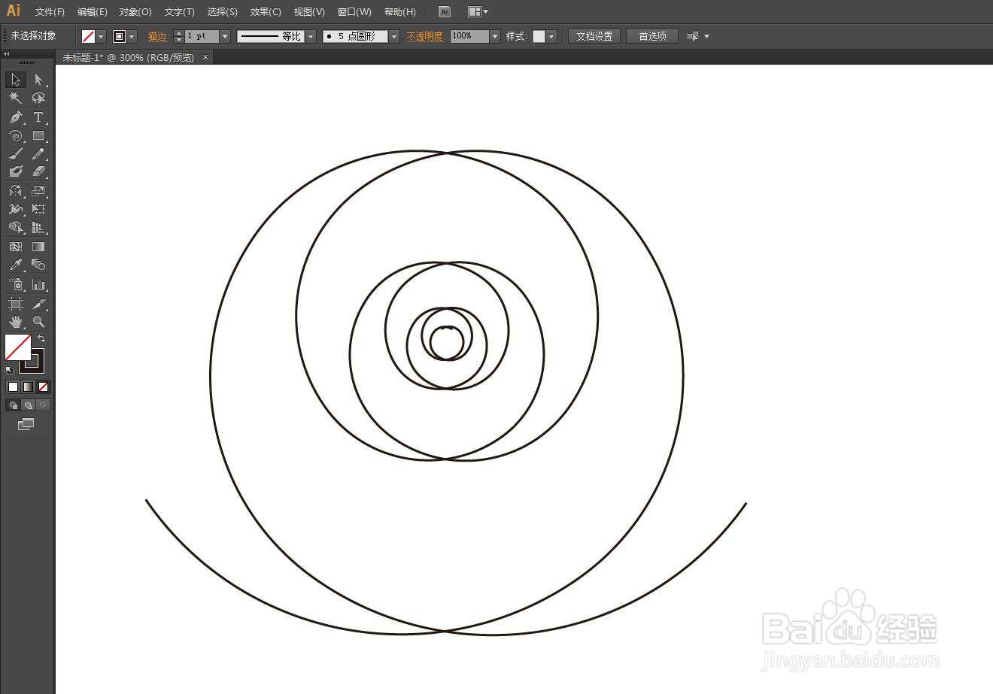Image resolution: width=993 pixels, height=694 pixels.
Task: Select the Selection (black arrow) tool
Action: [x=16, y=80]
